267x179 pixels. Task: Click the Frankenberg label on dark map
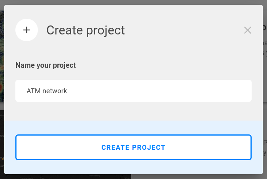click(94, 176)
